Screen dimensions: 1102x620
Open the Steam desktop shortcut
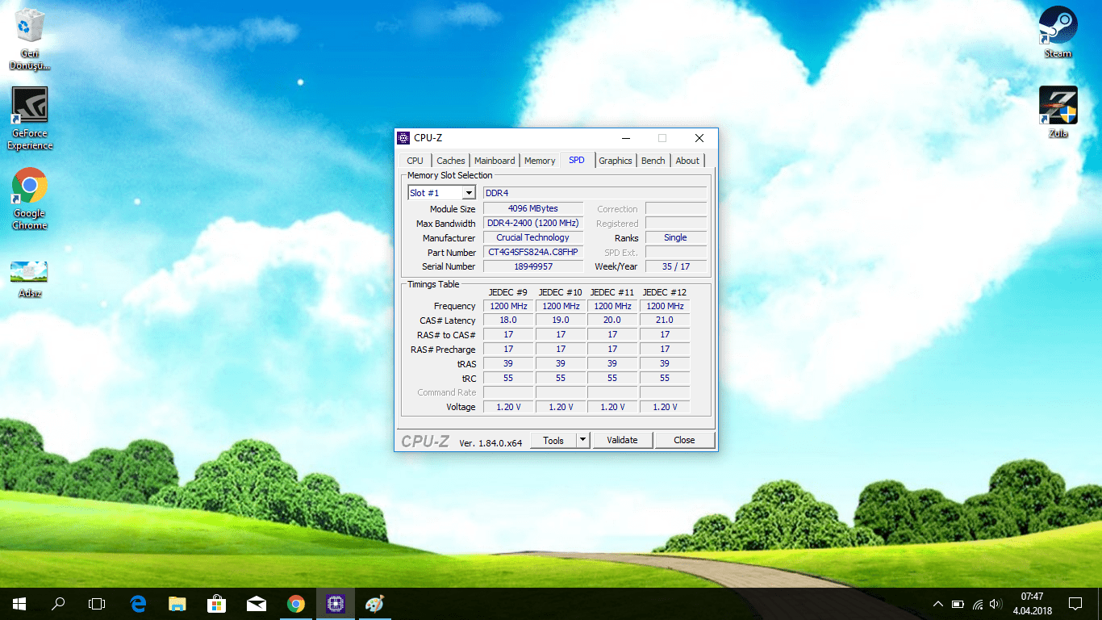pyautogui.click(x=1058, y=24)
